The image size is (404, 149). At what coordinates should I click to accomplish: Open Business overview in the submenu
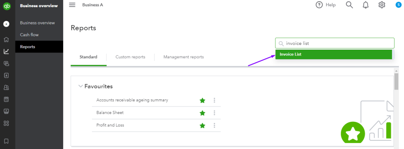click(37, 23)
